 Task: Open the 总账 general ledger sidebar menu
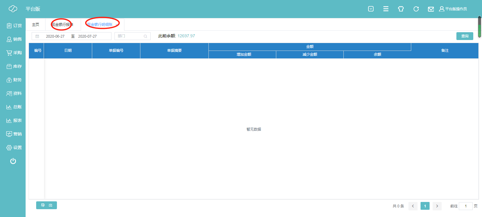tap(14, 107)
